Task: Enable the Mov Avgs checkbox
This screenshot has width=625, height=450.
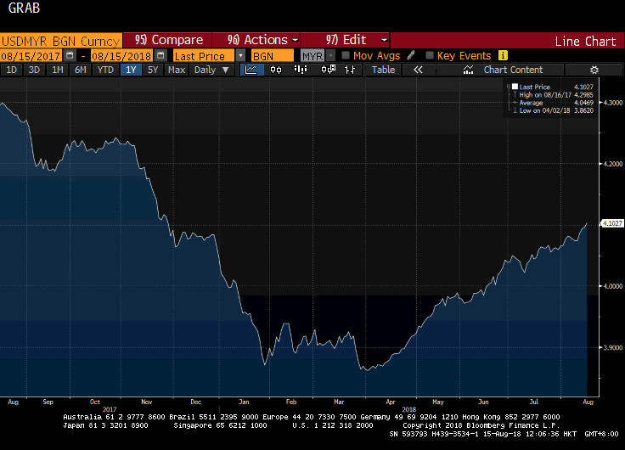Action: [x=346, y=55]
